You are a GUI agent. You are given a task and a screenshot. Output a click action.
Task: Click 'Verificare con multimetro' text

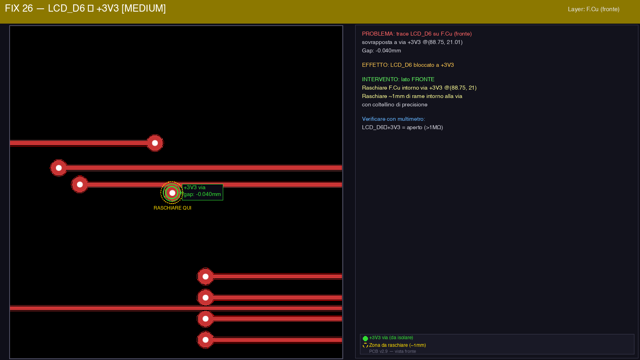coord(393,119)
